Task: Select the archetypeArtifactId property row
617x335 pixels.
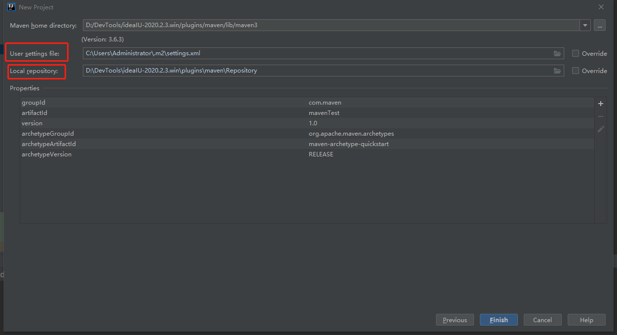Action: [307, 144]
